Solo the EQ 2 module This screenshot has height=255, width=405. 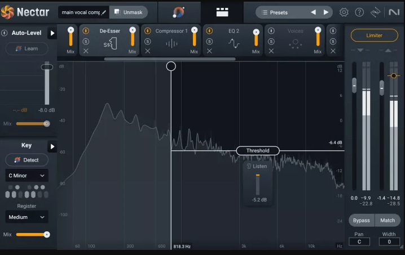(209, 41)
